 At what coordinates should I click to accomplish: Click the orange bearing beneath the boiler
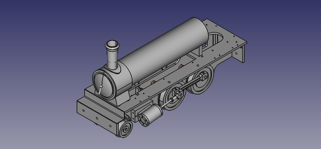pyautogui.click(x=153, y=82)
